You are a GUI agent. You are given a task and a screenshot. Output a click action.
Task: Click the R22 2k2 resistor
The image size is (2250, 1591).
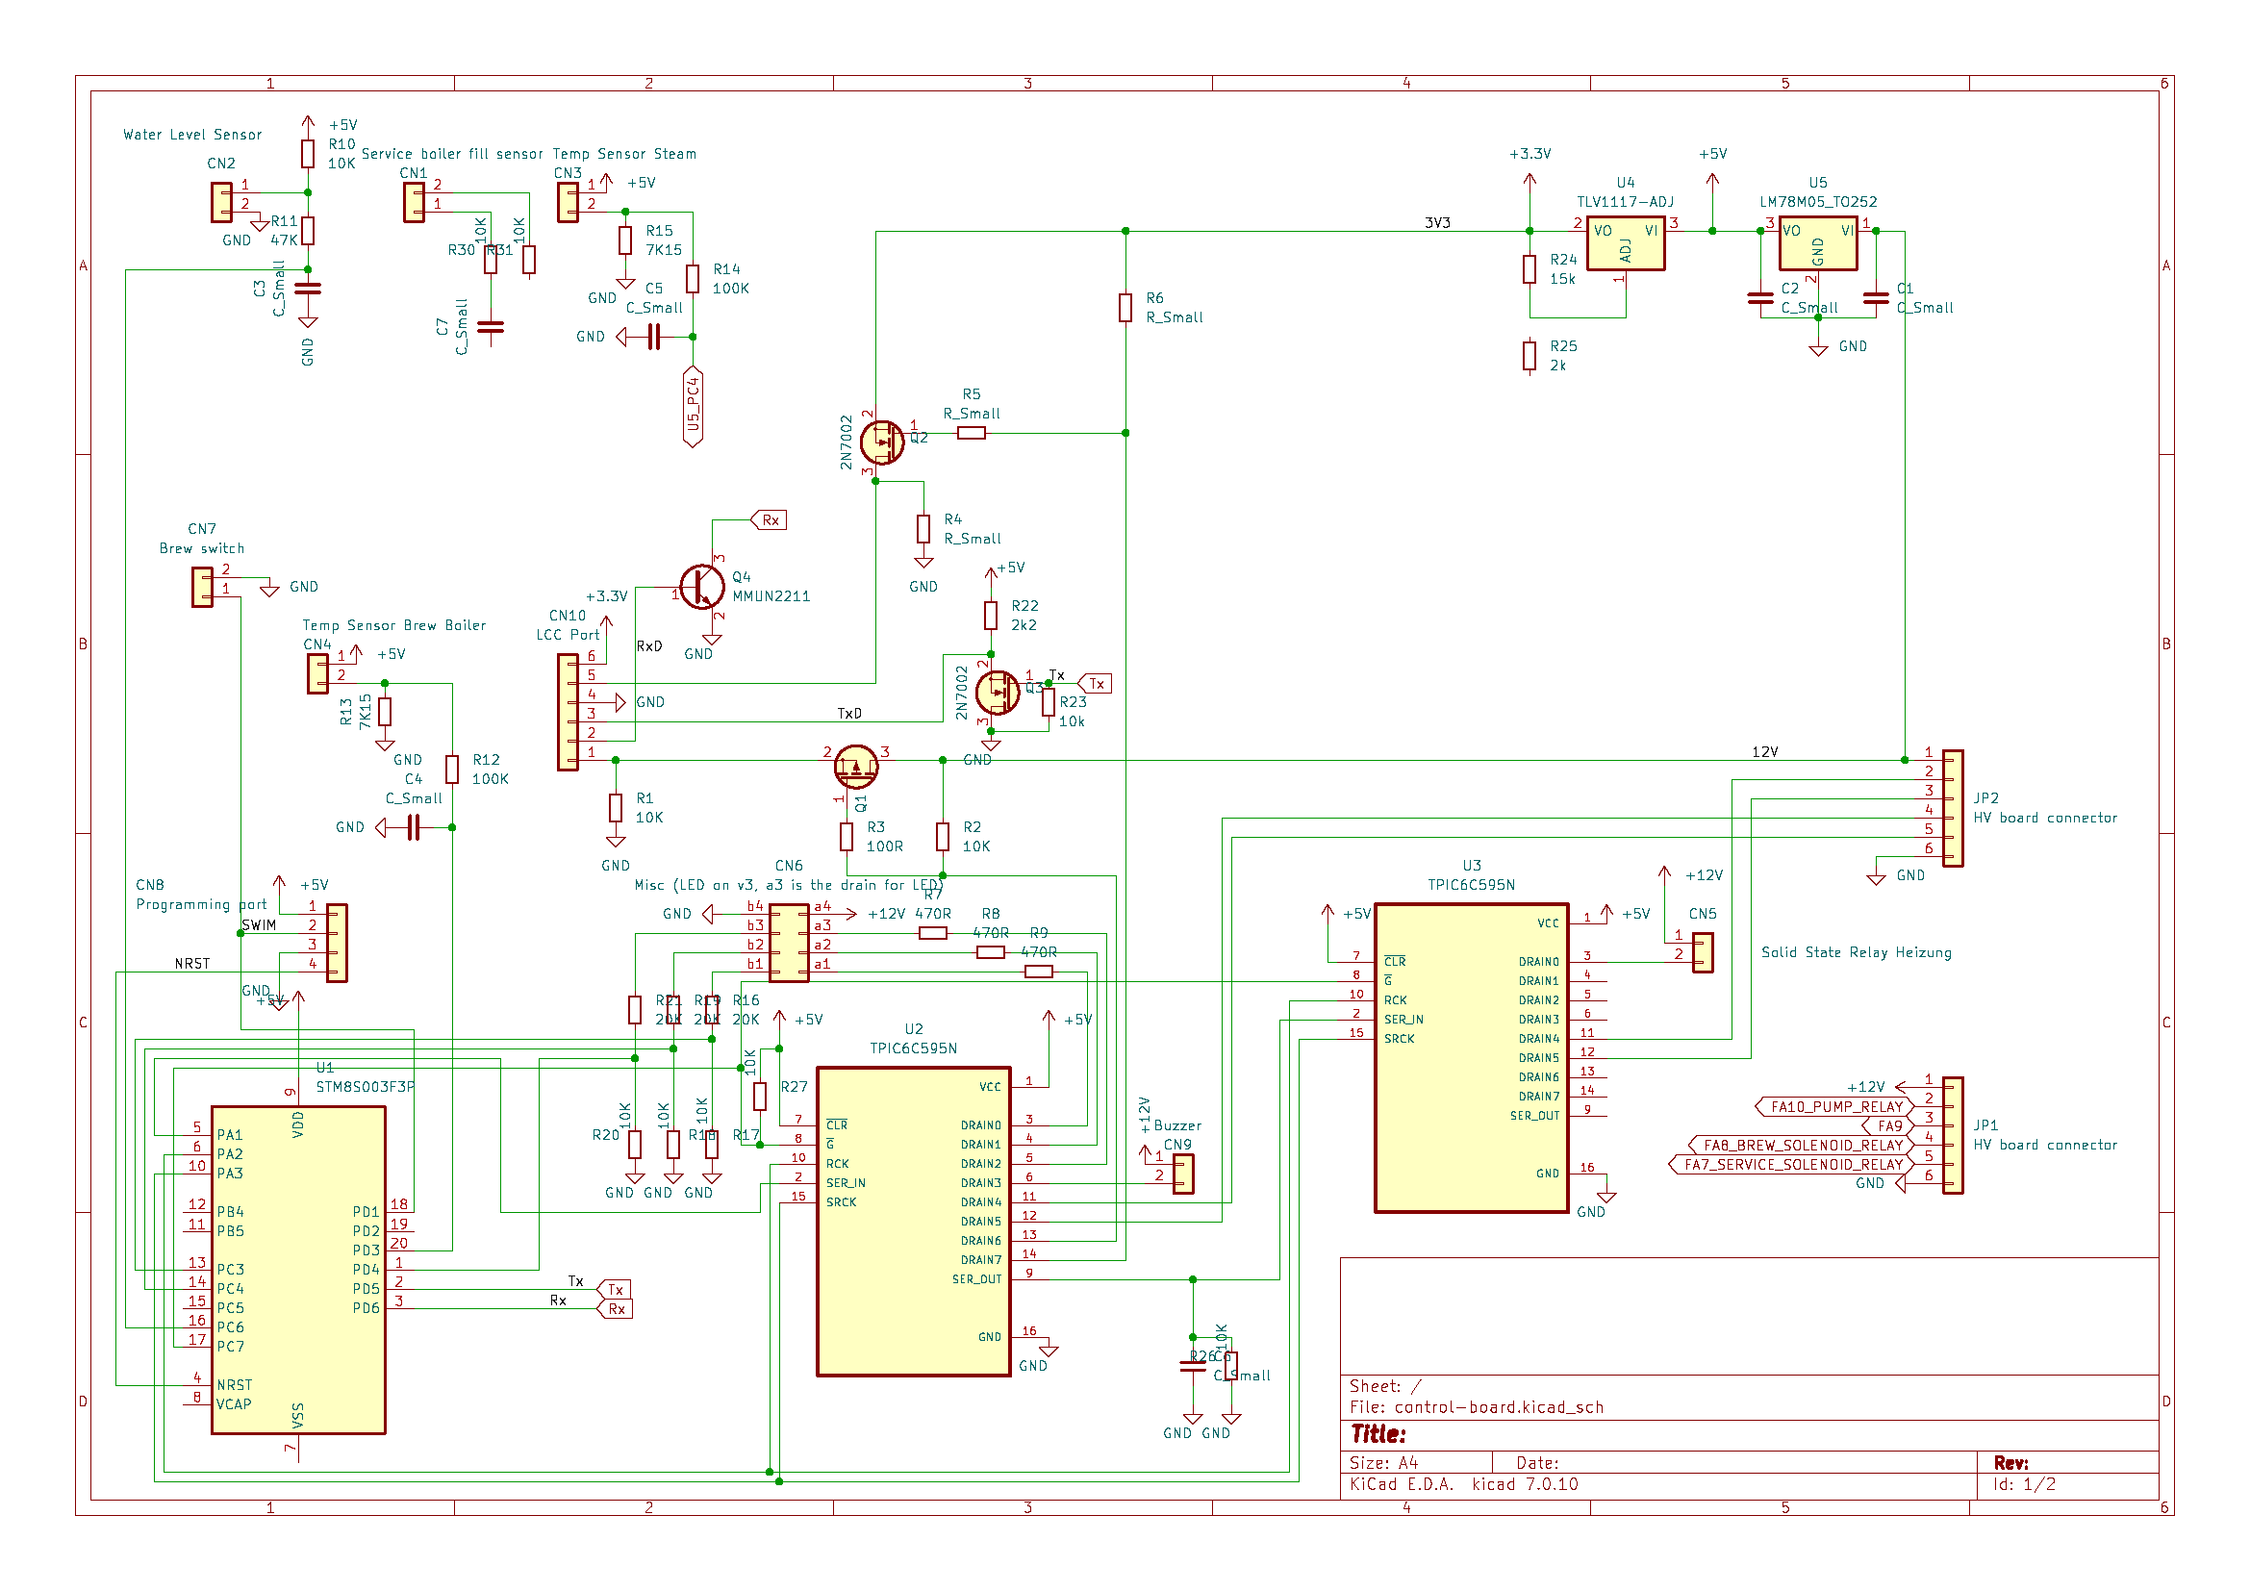990,616
